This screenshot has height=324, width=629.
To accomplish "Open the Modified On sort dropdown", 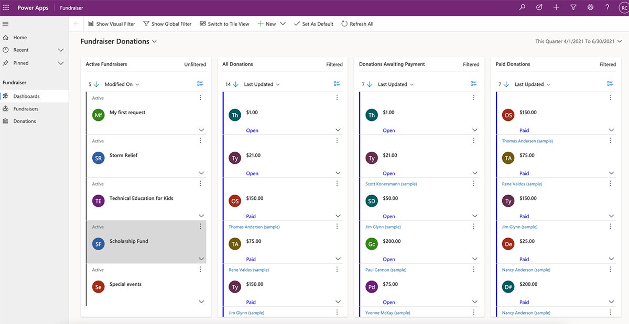I will (x=122, y=84).
